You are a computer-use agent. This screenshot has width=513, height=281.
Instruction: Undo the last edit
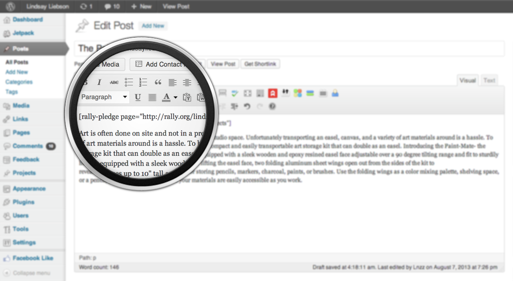pos(247,106)
